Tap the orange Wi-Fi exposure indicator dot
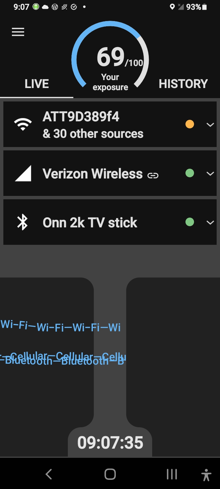 click(190, 124)
